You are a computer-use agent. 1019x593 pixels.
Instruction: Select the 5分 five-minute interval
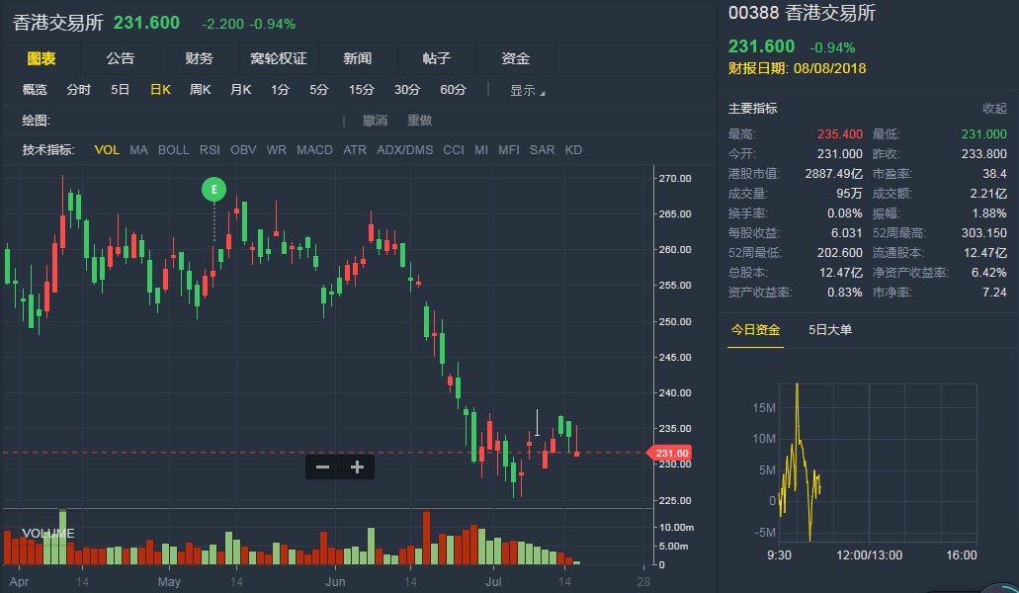coord(319,90)
